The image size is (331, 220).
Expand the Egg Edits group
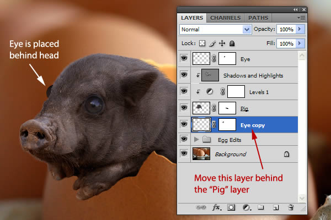(196, 139)
